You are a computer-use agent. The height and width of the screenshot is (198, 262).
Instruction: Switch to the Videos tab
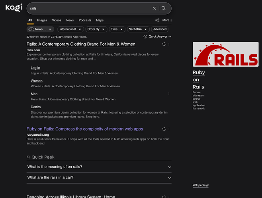point(57,20)
